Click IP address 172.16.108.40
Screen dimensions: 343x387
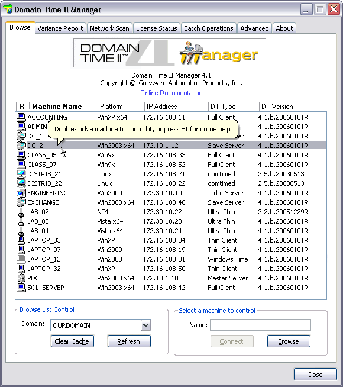pos(164,202)
